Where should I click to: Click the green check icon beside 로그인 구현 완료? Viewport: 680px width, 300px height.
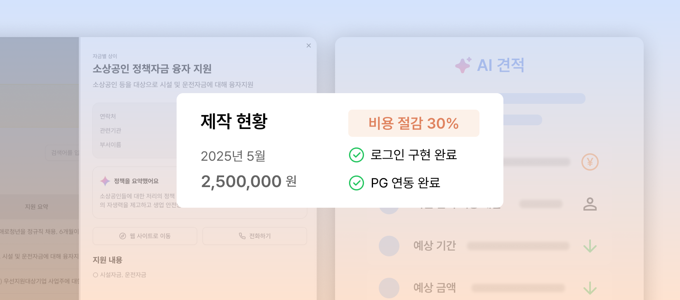point(357,155)
